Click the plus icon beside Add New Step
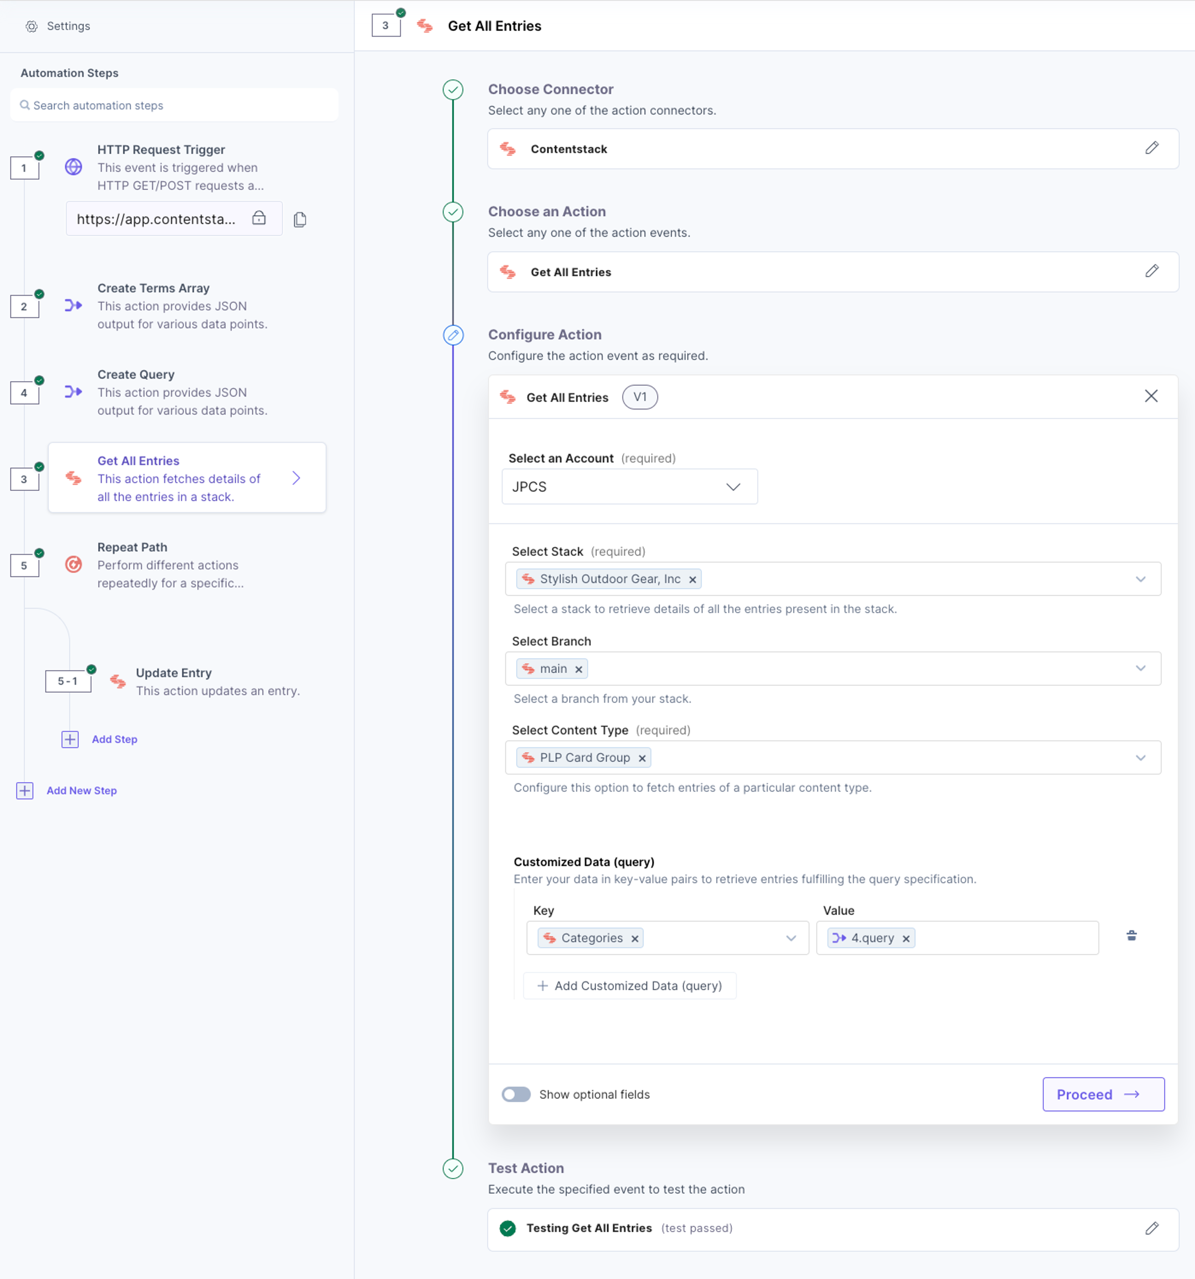This screenshot has width=1195, height=1279. (25, 791)
